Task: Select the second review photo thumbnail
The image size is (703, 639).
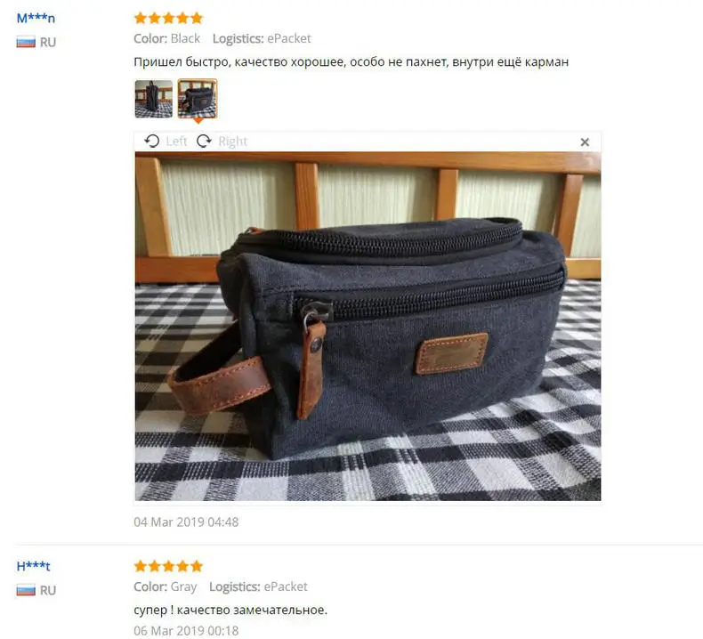Action: click(x=198, y=99)
